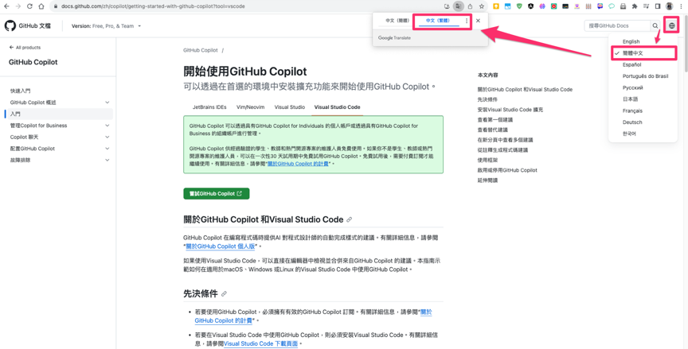
Task: Select 中文（繁體）tab in Translate popup
Action: coord(438,21)
